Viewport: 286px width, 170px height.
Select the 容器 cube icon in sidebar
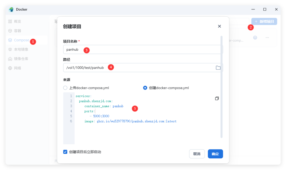(x=10, y=31)
